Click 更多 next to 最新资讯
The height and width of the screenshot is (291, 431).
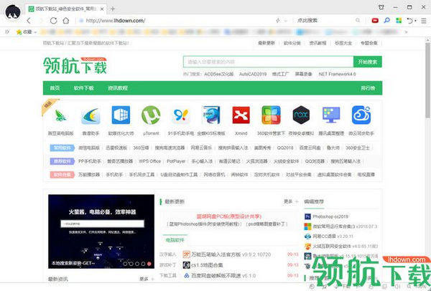(x=144, y=279)
